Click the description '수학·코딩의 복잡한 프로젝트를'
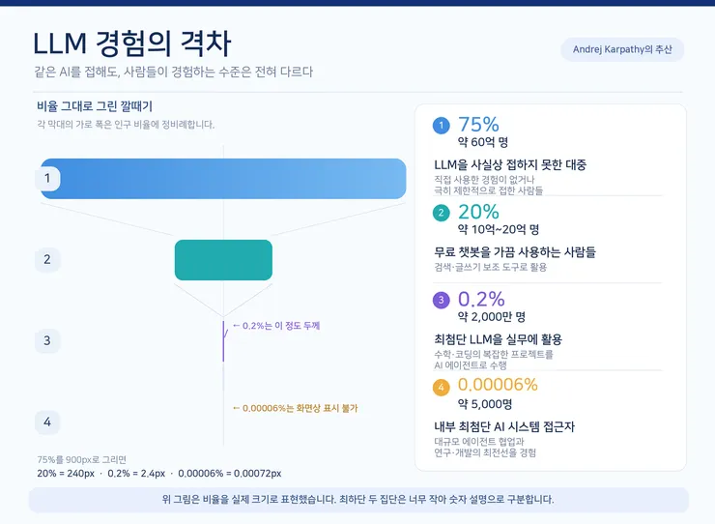 pyautogui.click(x=494, y=354)
